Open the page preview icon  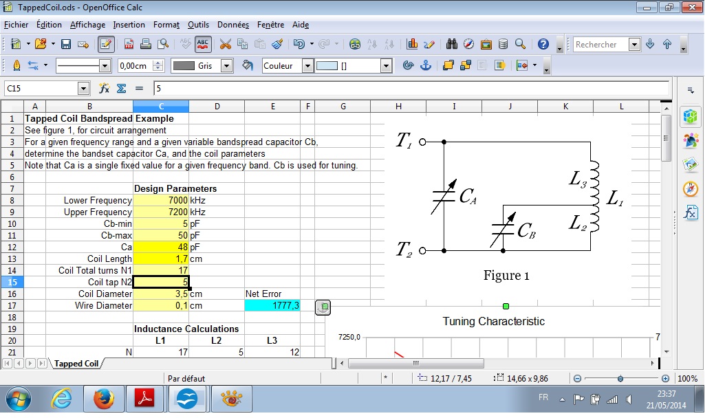click(162, 44)
